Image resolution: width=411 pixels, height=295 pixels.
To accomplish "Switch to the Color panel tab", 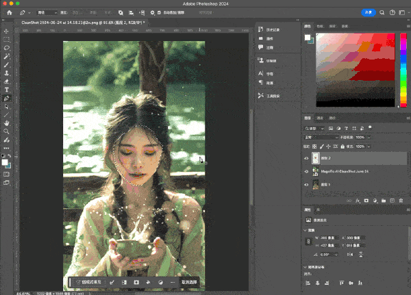I will (308, 26).
